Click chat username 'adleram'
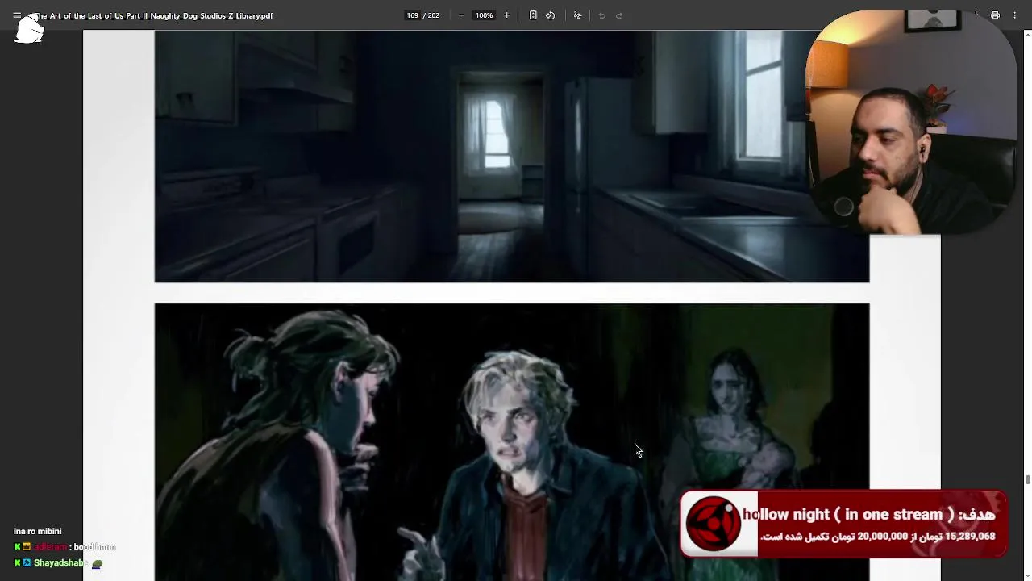The height and width of the screenshot is (581, 1032). tap(51, 547)
